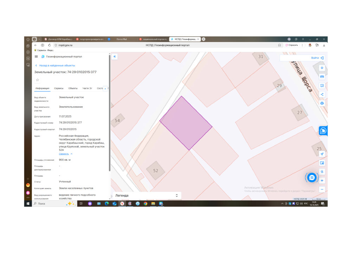Locate my position on the map
Viewport: 360px width, 254px height.
click(x=322, y=154)
